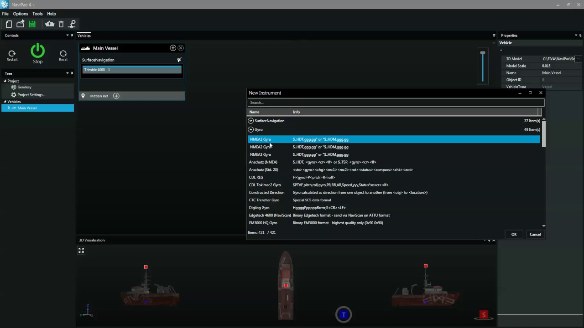Select CDL Tokimec2 Gyro row
584x328 pixels.
394,185
